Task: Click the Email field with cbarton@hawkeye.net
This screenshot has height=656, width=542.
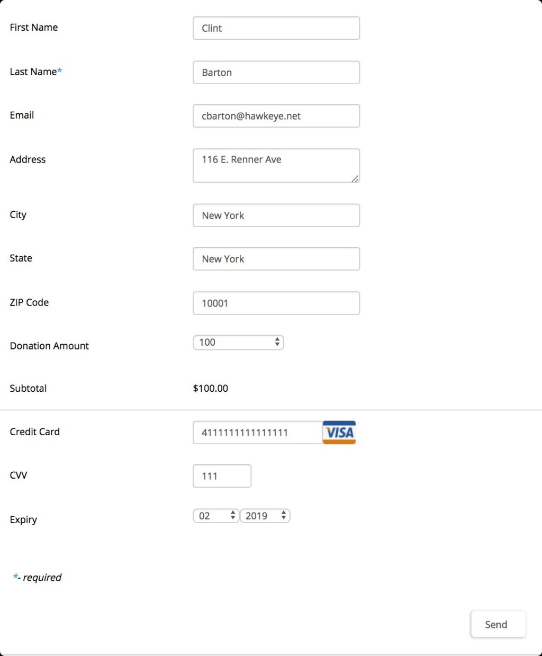Action: [276, 115]
